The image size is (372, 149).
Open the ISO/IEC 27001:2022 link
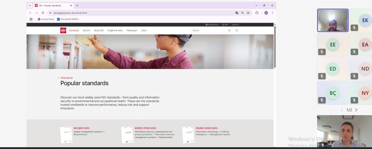[145, 128]
